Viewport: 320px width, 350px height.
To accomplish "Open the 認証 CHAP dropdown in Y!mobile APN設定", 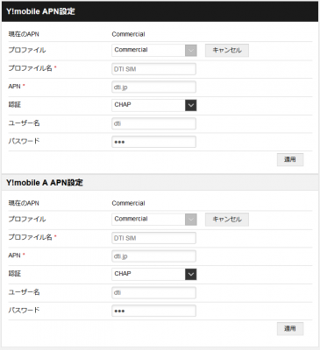I will [x=154, y=105].
